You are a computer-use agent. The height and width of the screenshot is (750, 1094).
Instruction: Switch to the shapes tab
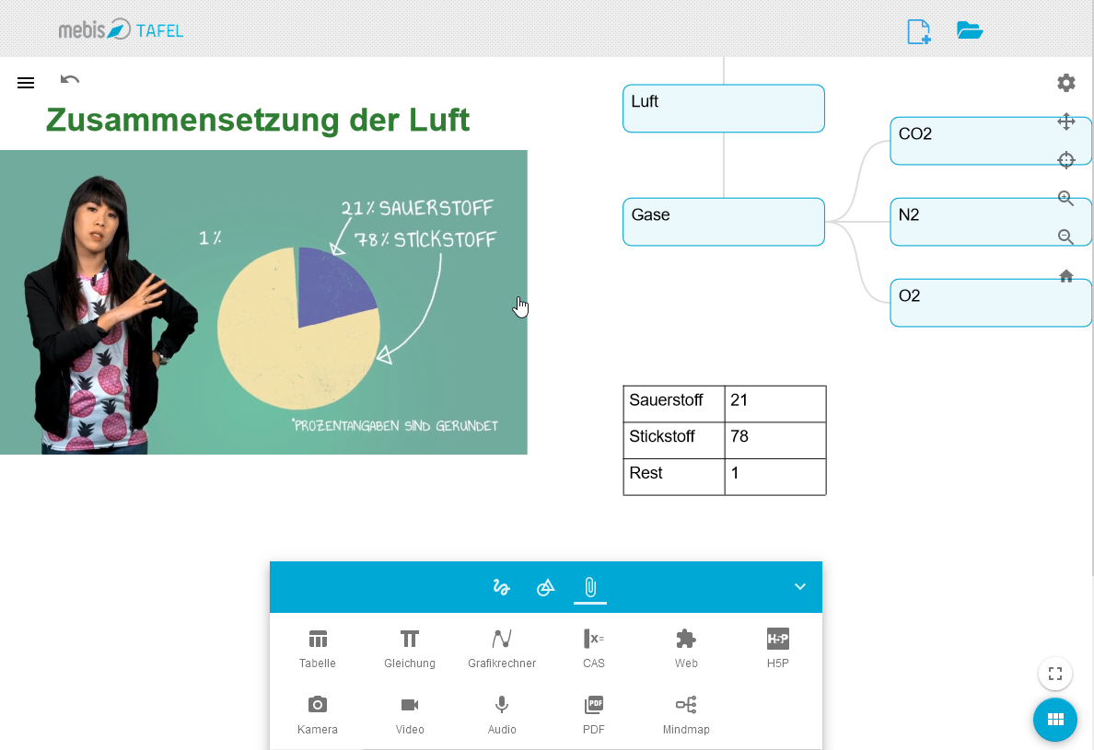pos(546,587)
